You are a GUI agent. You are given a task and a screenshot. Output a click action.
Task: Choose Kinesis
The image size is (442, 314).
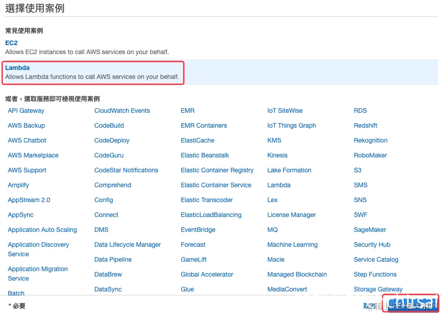278,156
